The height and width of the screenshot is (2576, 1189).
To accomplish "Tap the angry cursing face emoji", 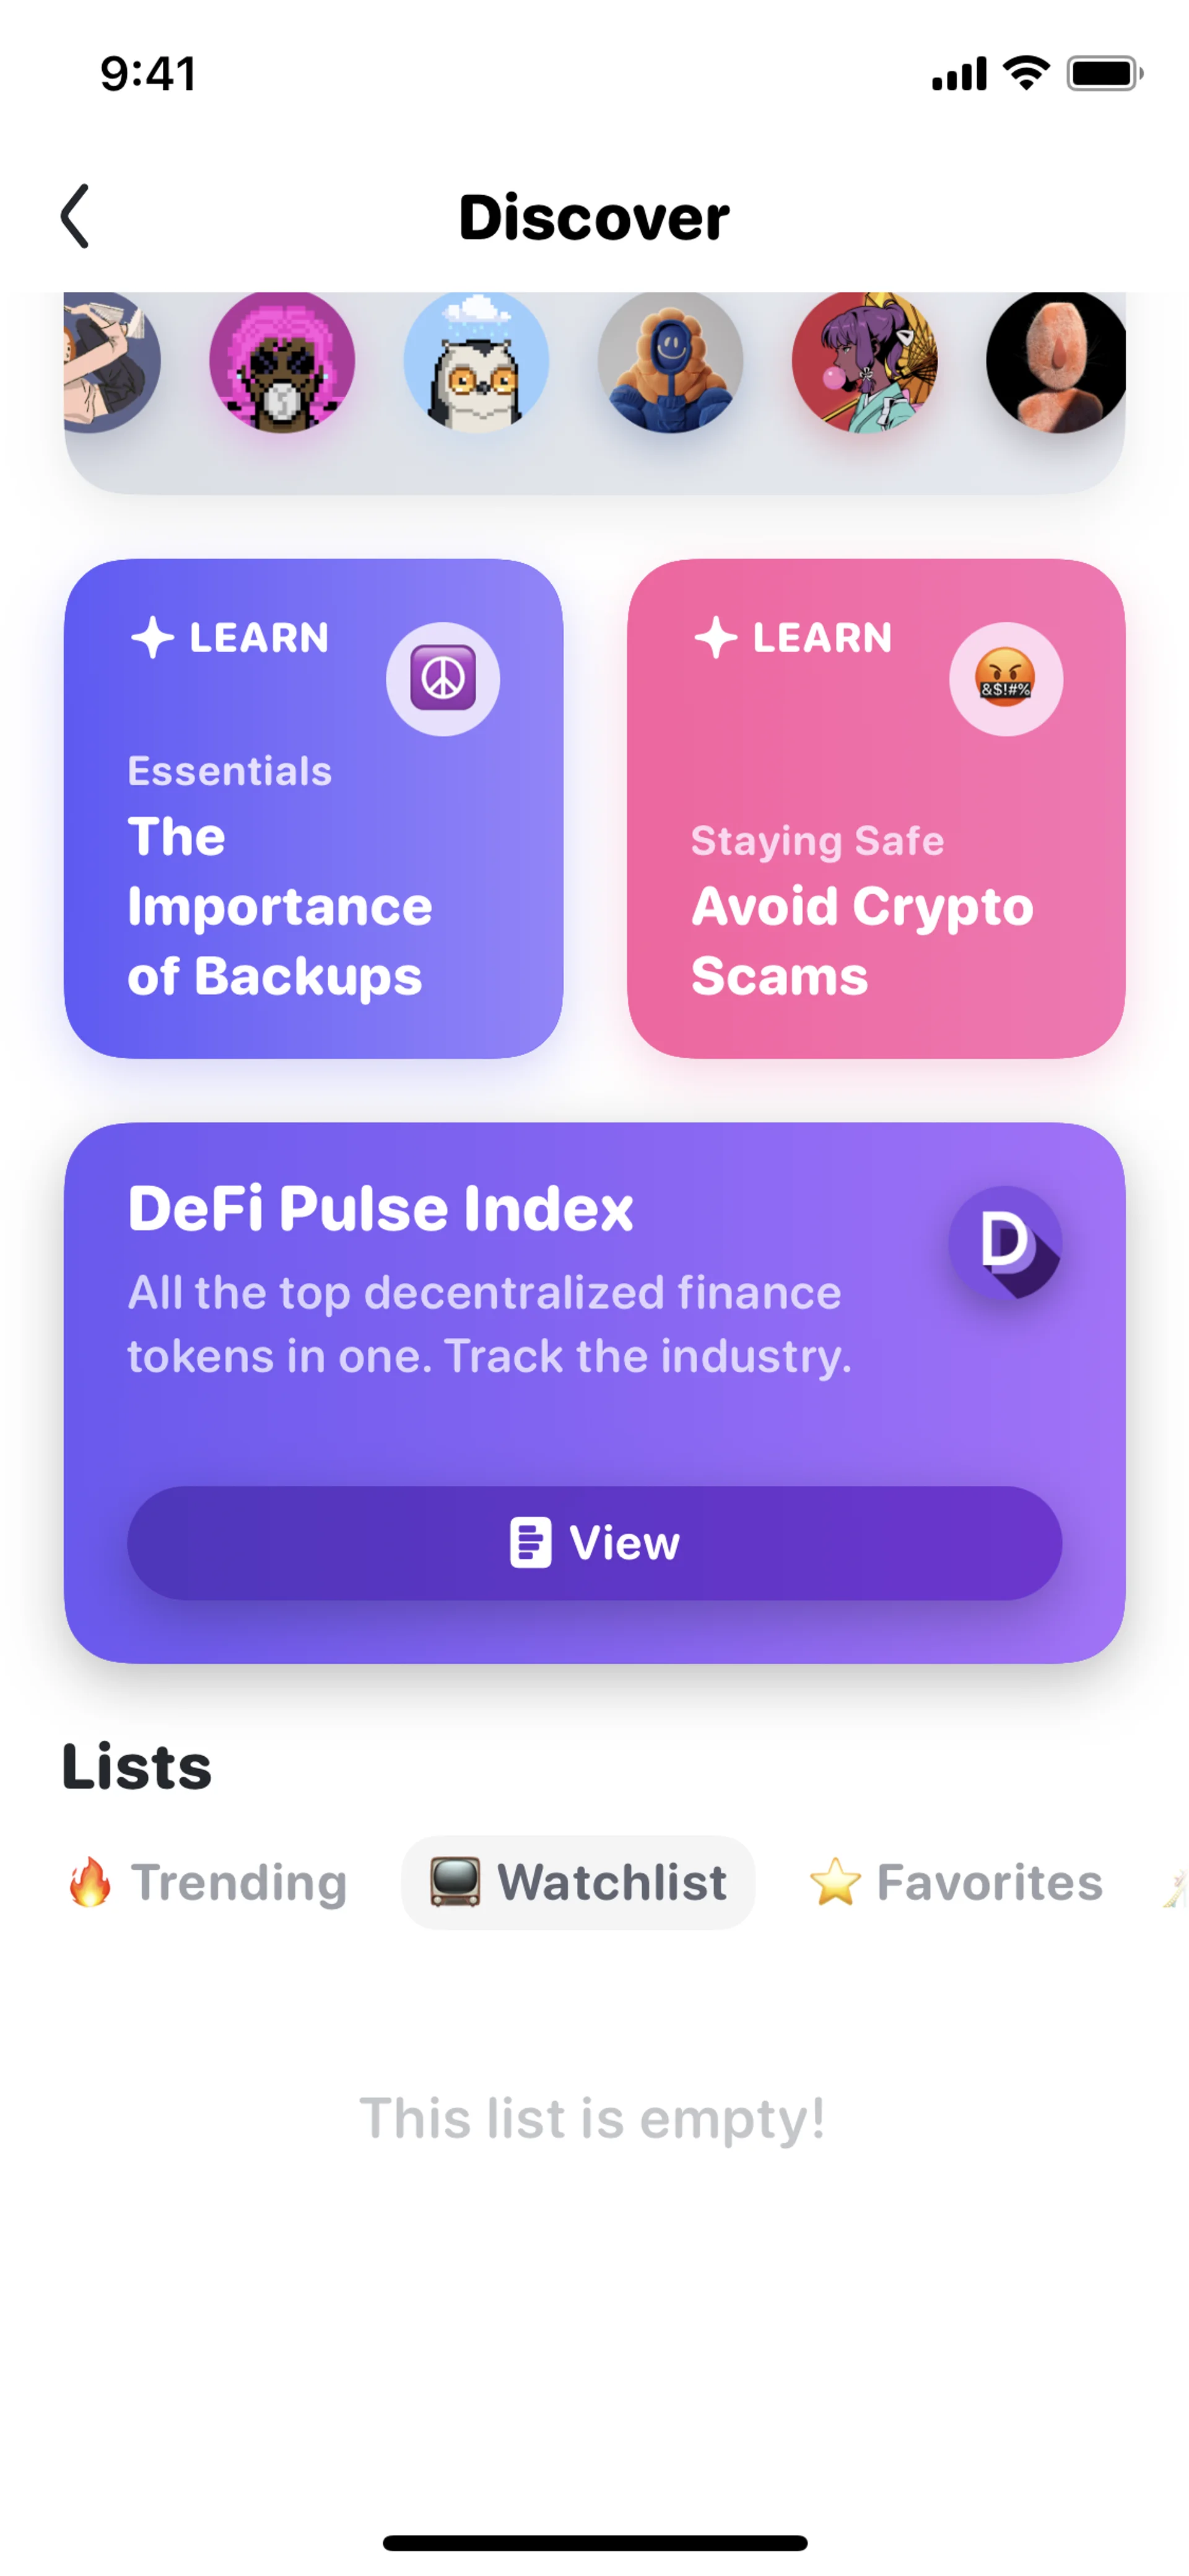I will pos(1005,679).
